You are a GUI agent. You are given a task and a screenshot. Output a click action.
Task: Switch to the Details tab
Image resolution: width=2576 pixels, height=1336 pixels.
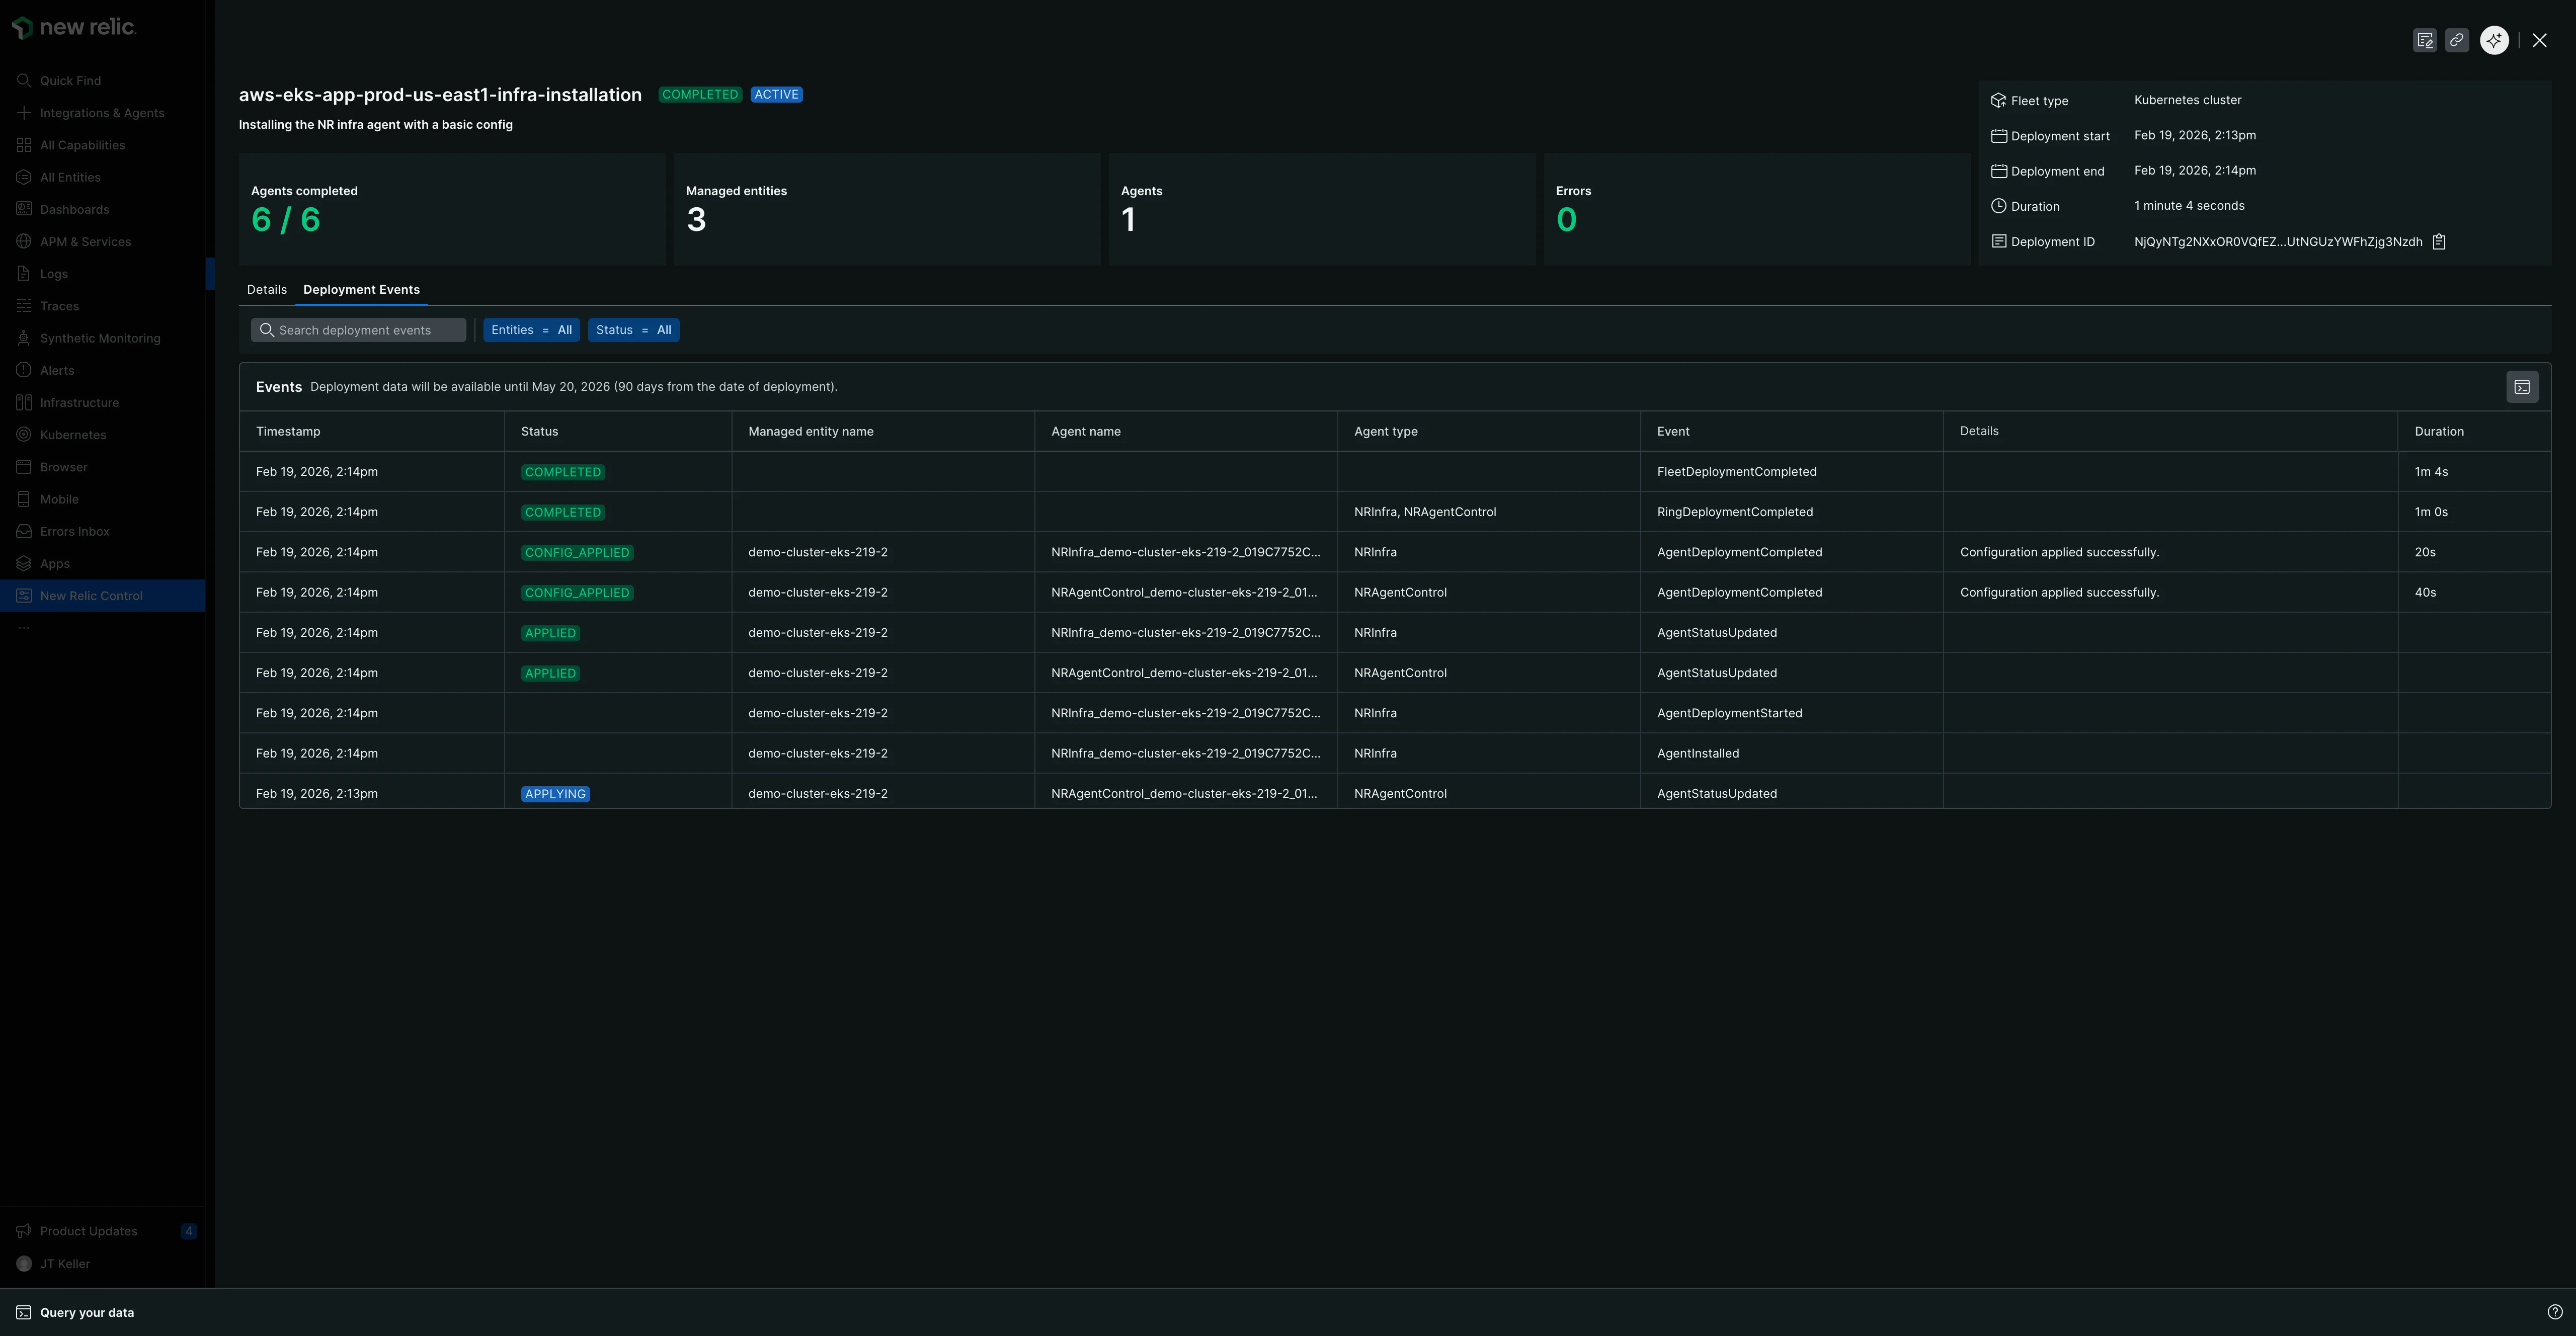point(266,289)
